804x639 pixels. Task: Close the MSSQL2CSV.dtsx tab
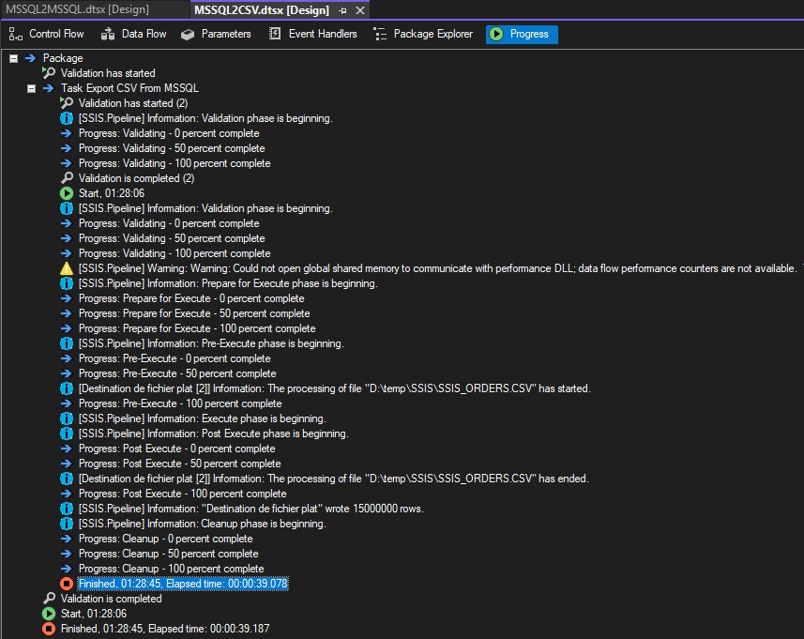[360, 10]
